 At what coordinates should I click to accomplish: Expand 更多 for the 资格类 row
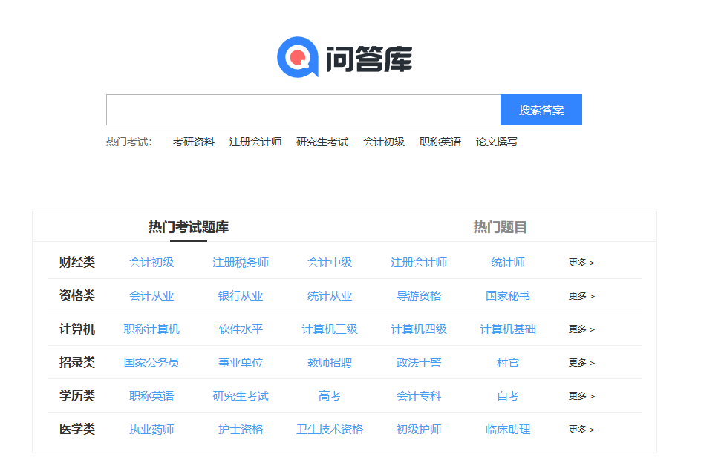581,296
